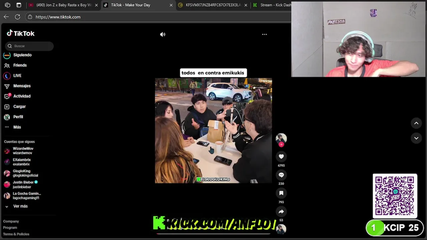
Task: Click the Terms & Policies footer link
Action: [16, 234]
